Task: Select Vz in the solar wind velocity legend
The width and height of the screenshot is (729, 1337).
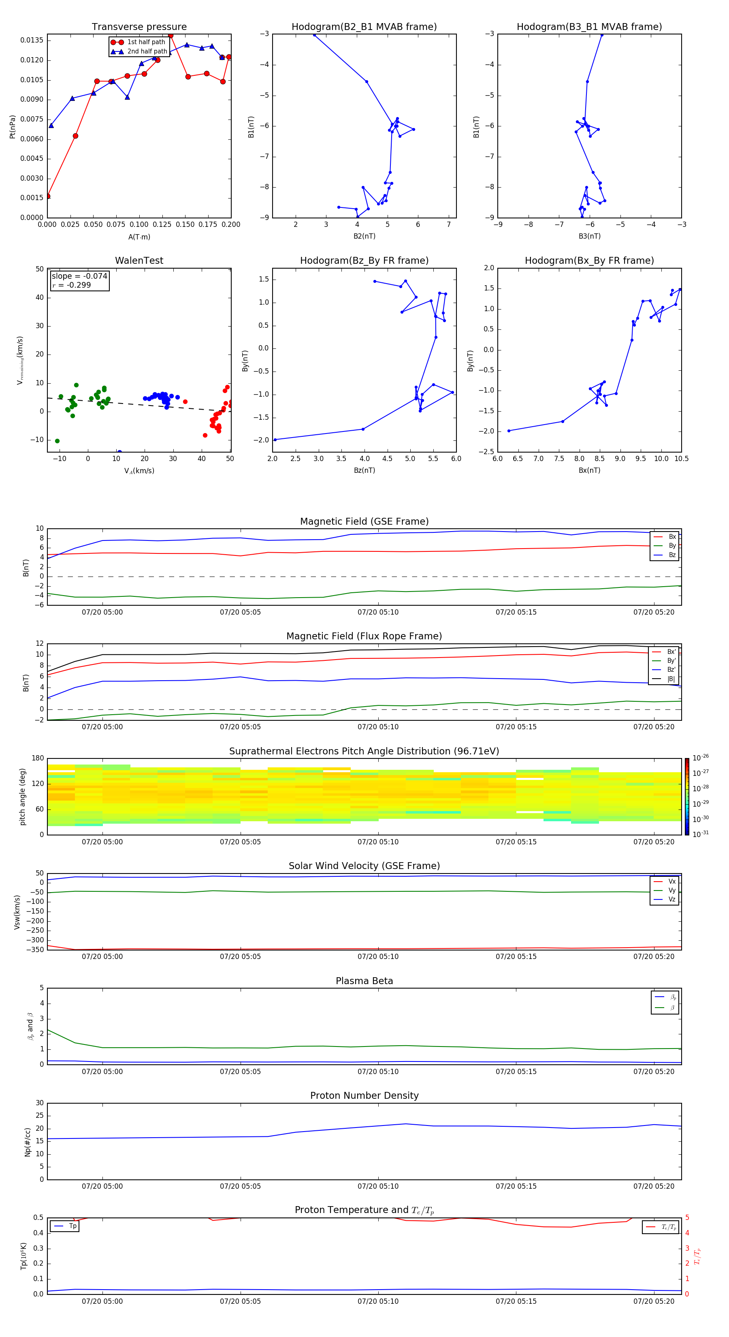Action: tap(665, 899)
